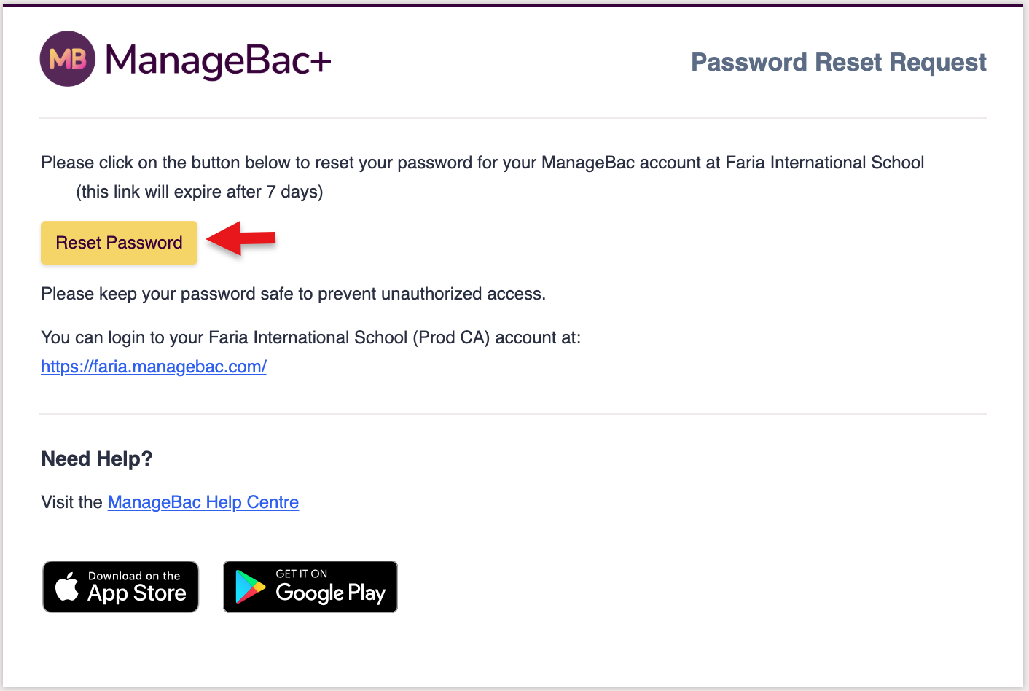Viewport: 1029px width, 691px height.
Task: Click the 'You can login to your Faria' line
Action: 310,337
